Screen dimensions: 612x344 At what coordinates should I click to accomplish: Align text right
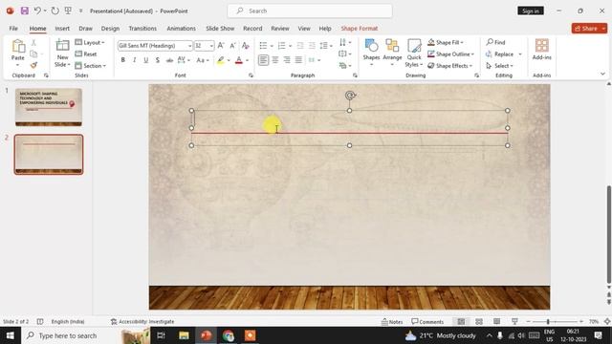pyautogui.click(x=287, y=60)
